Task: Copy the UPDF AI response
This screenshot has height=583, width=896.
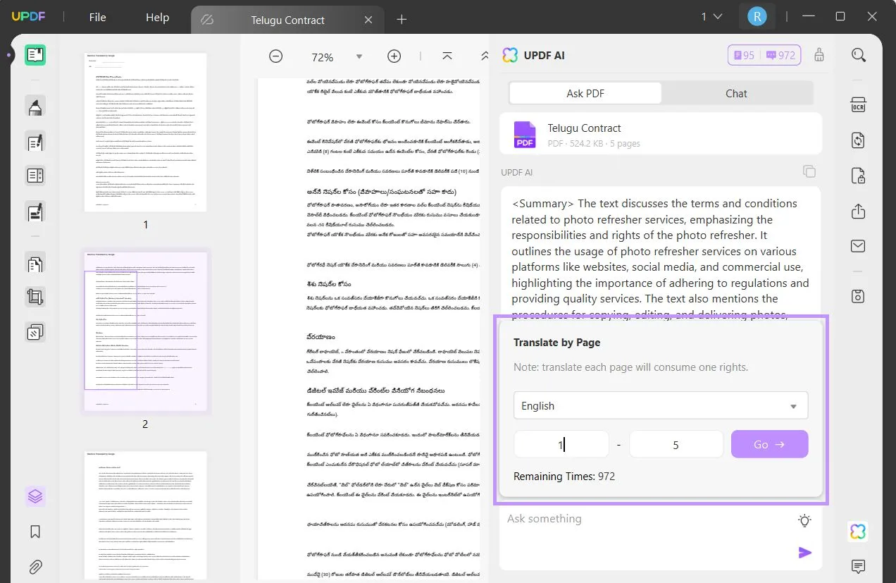Action: pyautogui.click(x=809, y=171)
